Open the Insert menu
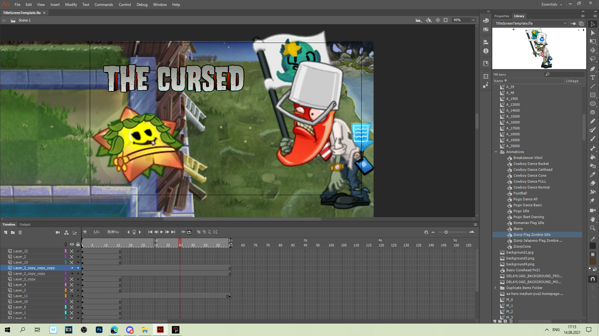 (55, 5)
